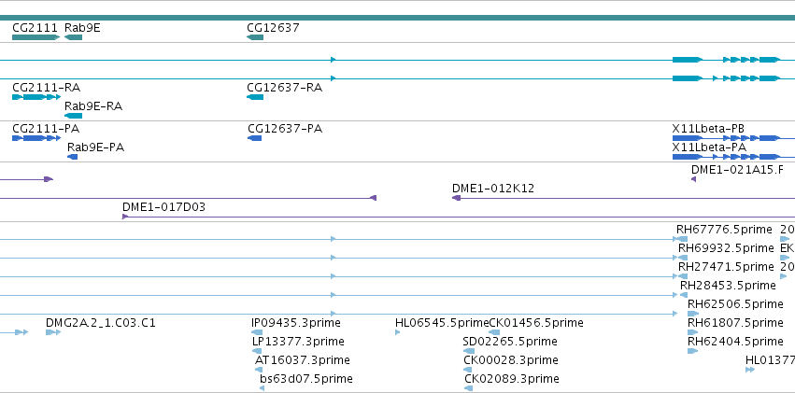Select the X11Lbeta-PA label
795x393 pixels.
[709, 147]
